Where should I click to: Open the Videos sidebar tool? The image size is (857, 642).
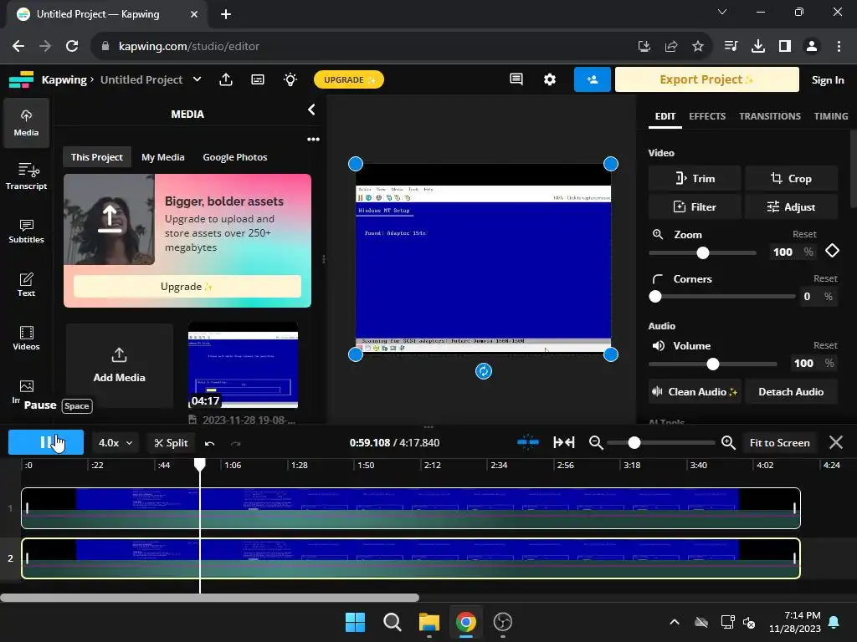pyautogui.click(x=26, y=338)
